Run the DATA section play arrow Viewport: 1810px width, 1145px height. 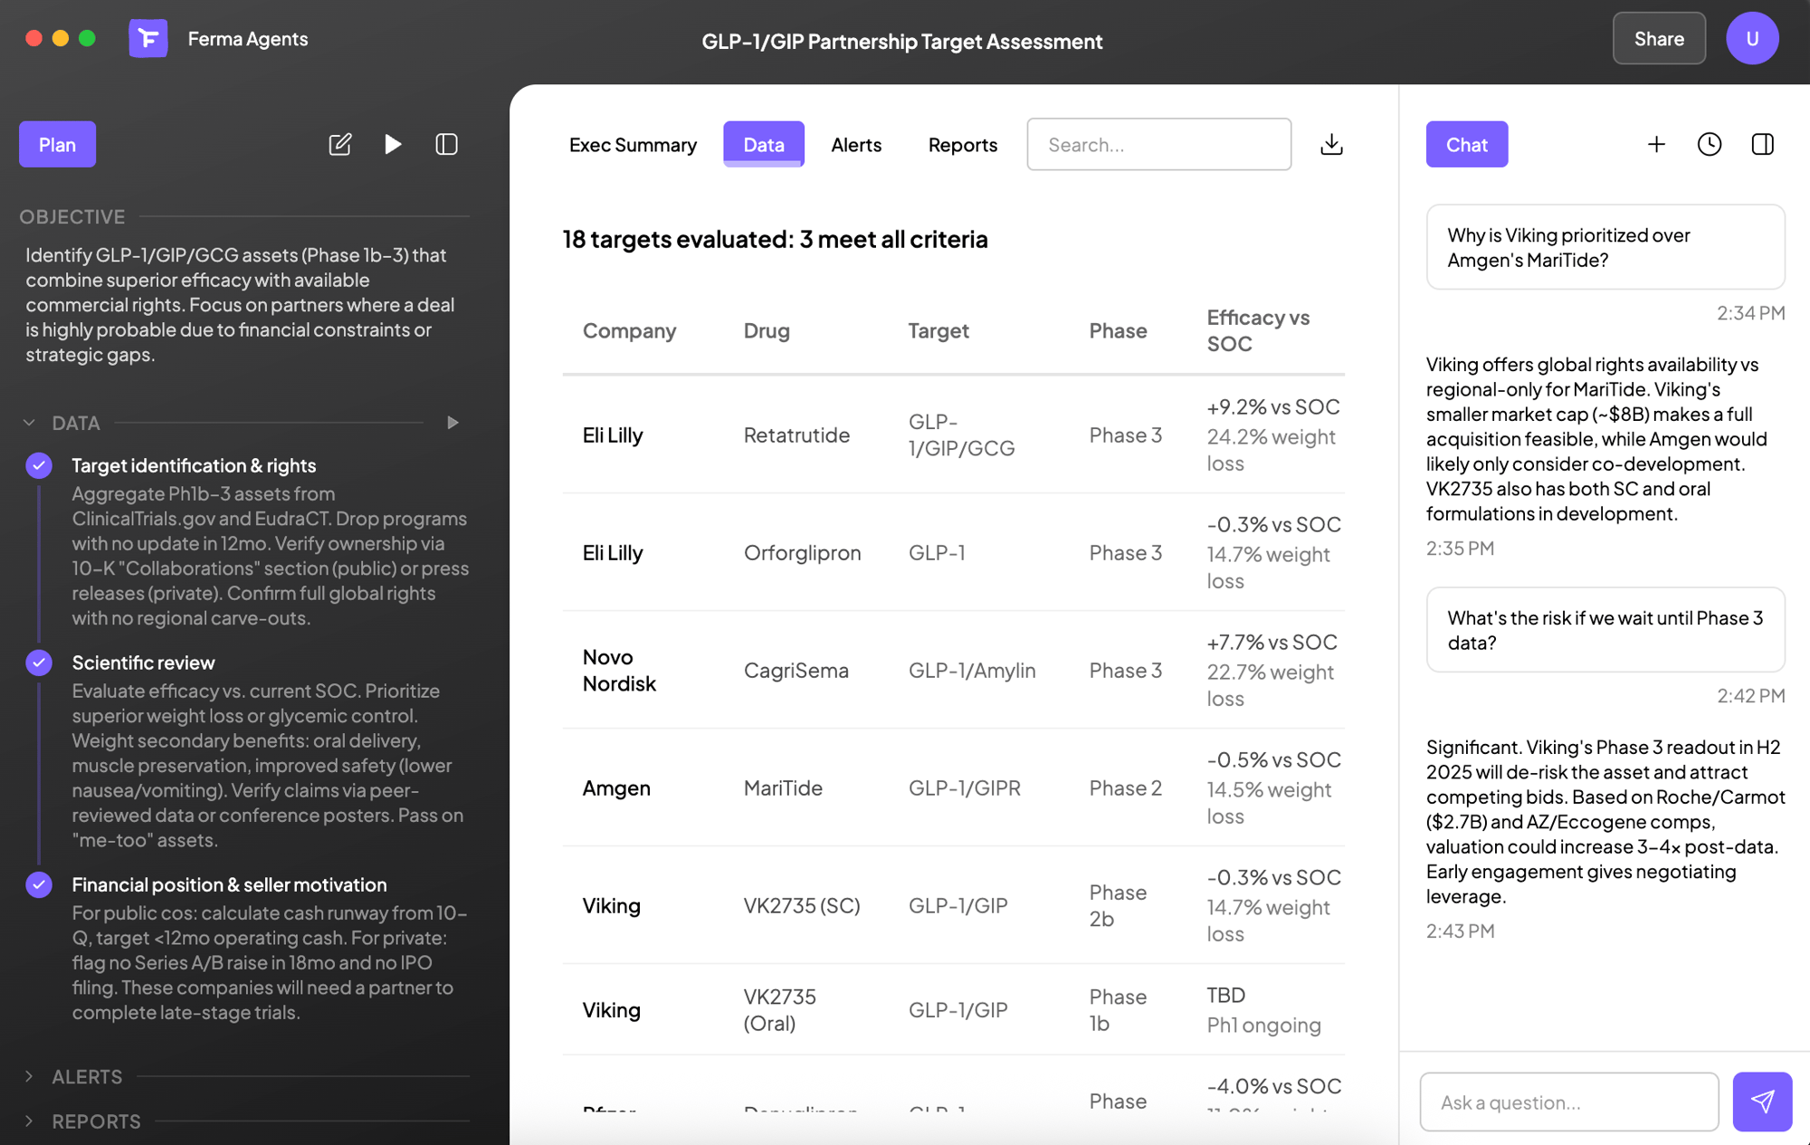[452, 423]
